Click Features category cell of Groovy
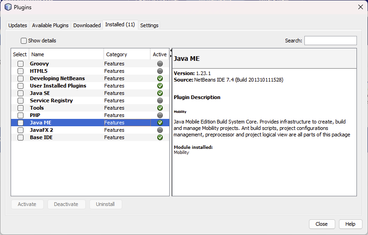Image resolution: width=368 pixels, height=235 pixels. 127,64
